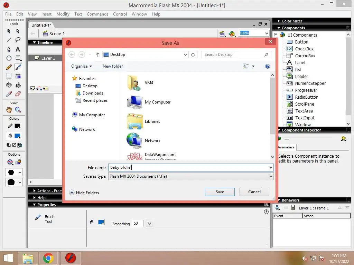This screenshot has width=354, height=265.
Task: Collapse the Components panel
Action: pos(279,28)
